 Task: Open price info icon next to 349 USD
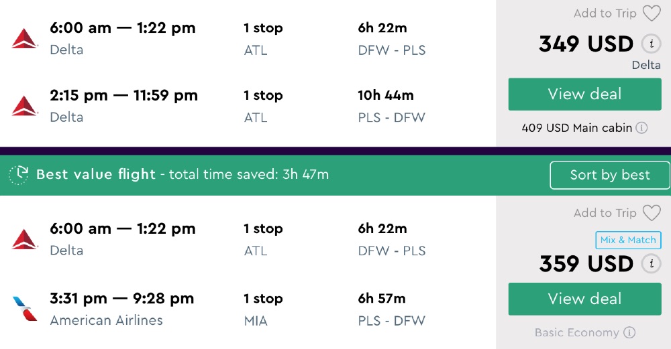click(x=650, y=44)
